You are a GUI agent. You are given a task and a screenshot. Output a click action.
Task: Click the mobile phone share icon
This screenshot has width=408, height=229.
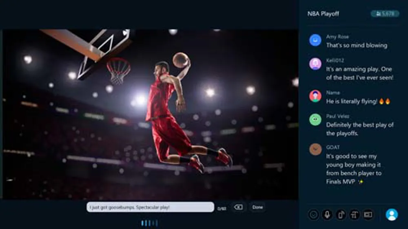341,214
